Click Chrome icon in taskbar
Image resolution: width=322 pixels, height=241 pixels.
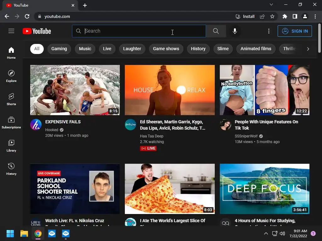tap(38, 233)
